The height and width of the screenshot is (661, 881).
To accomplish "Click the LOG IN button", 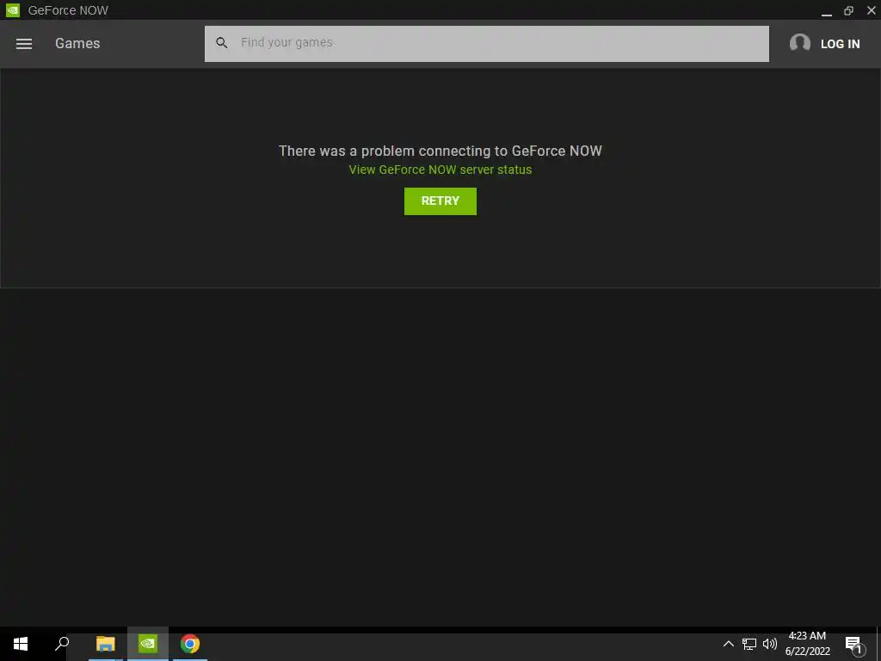I will tap(840, 44).
